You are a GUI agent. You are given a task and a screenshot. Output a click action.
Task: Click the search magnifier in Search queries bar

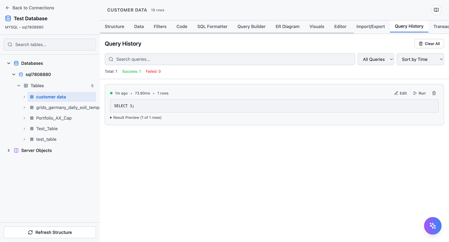[x=111, y=59]
